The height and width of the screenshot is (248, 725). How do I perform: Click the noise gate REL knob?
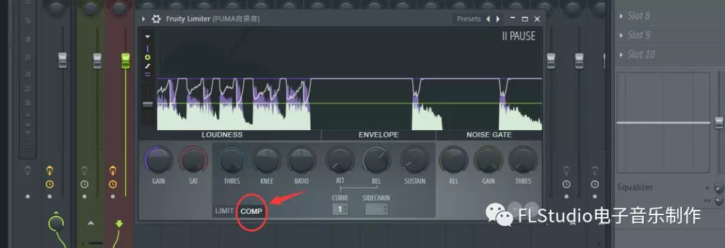[454, 160]
